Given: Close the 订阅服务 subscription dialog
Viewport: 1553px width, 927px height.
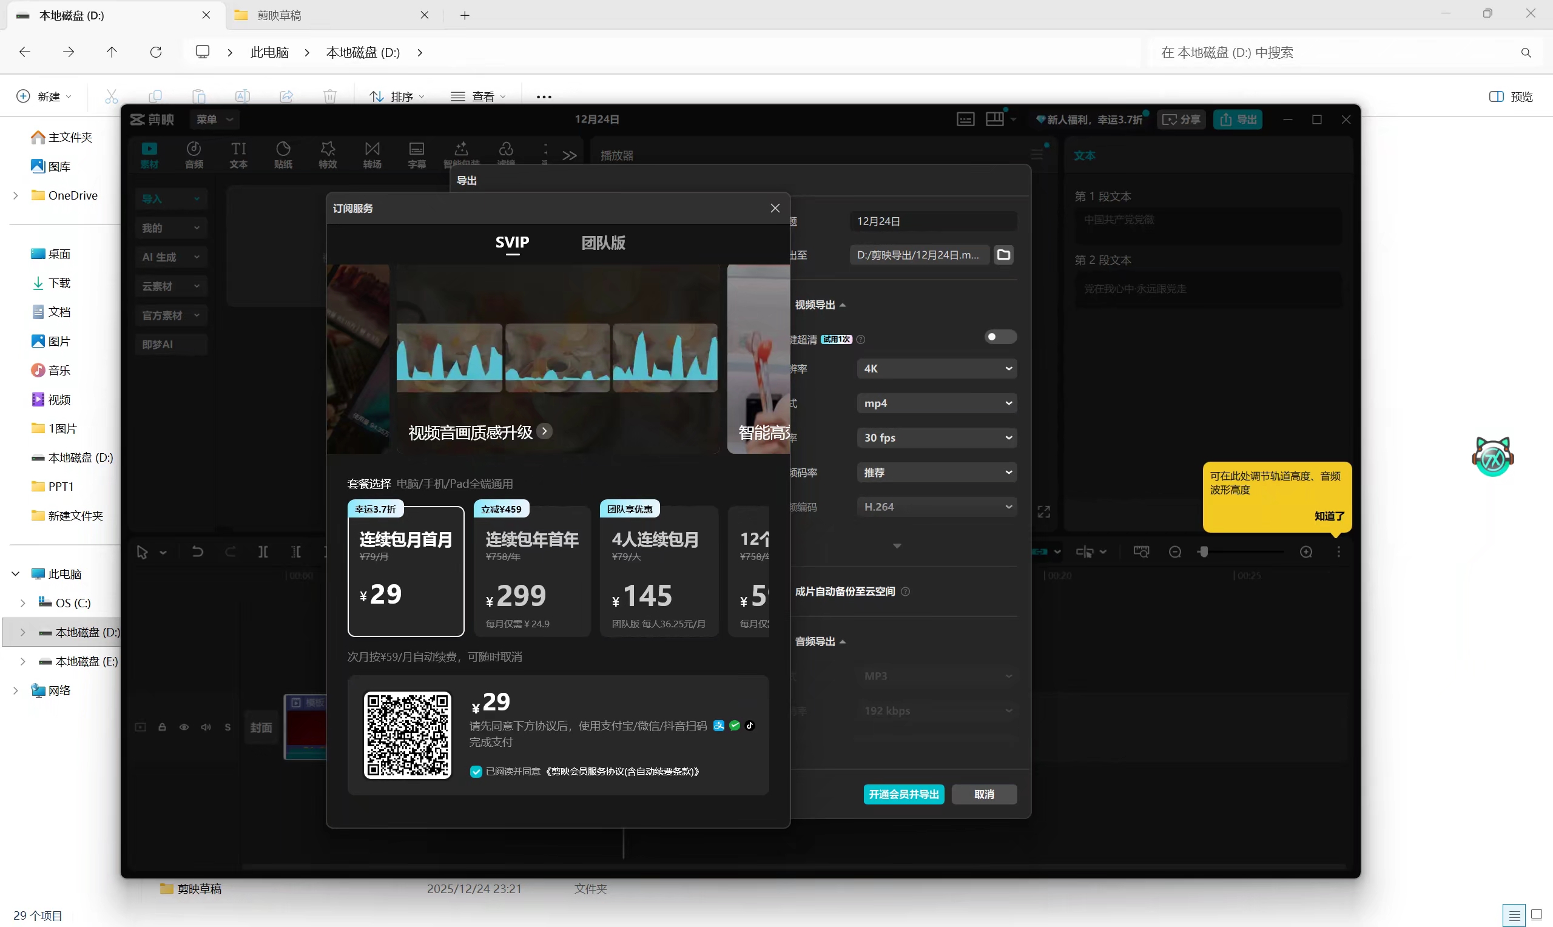Looking at the screenshot, I should coord(775,208).
